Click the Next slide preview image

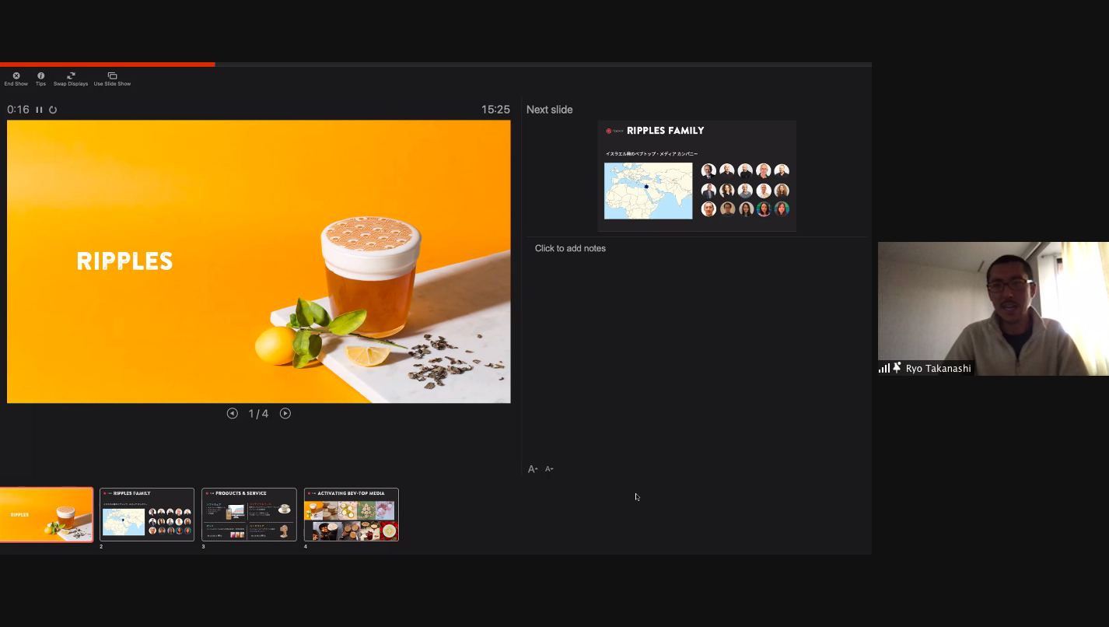[x=697, y=176]
